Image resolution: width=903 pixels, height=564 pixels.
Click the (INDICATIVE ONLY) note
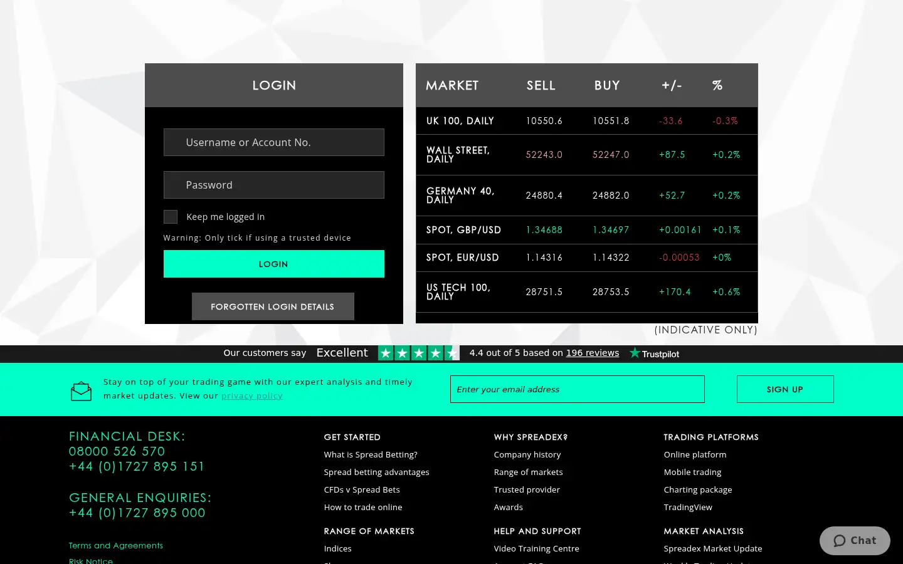coord(706,330)
